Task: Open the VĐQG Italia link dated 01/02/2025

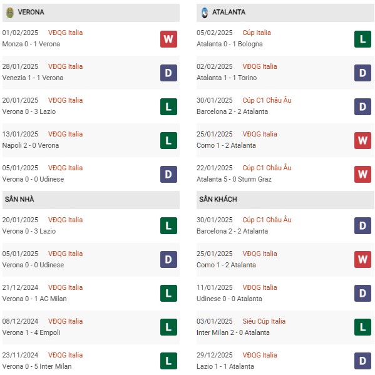Action: (65, 33)
